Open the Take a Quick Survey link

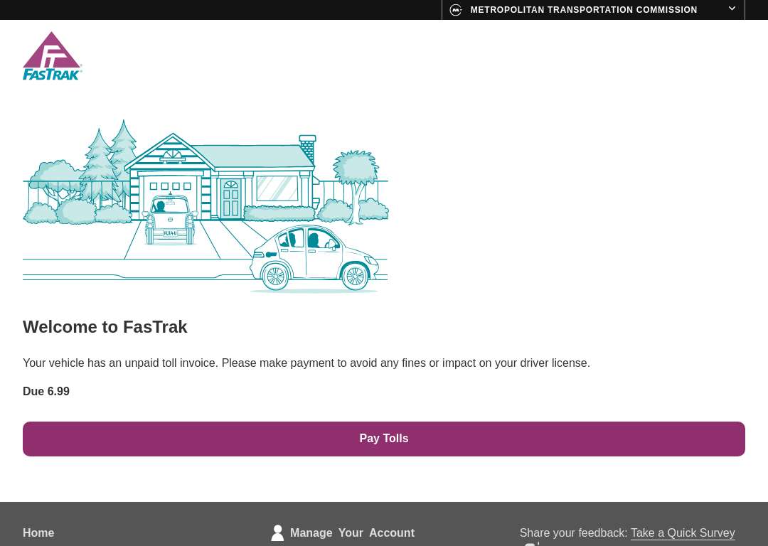[x=682, y=532]
